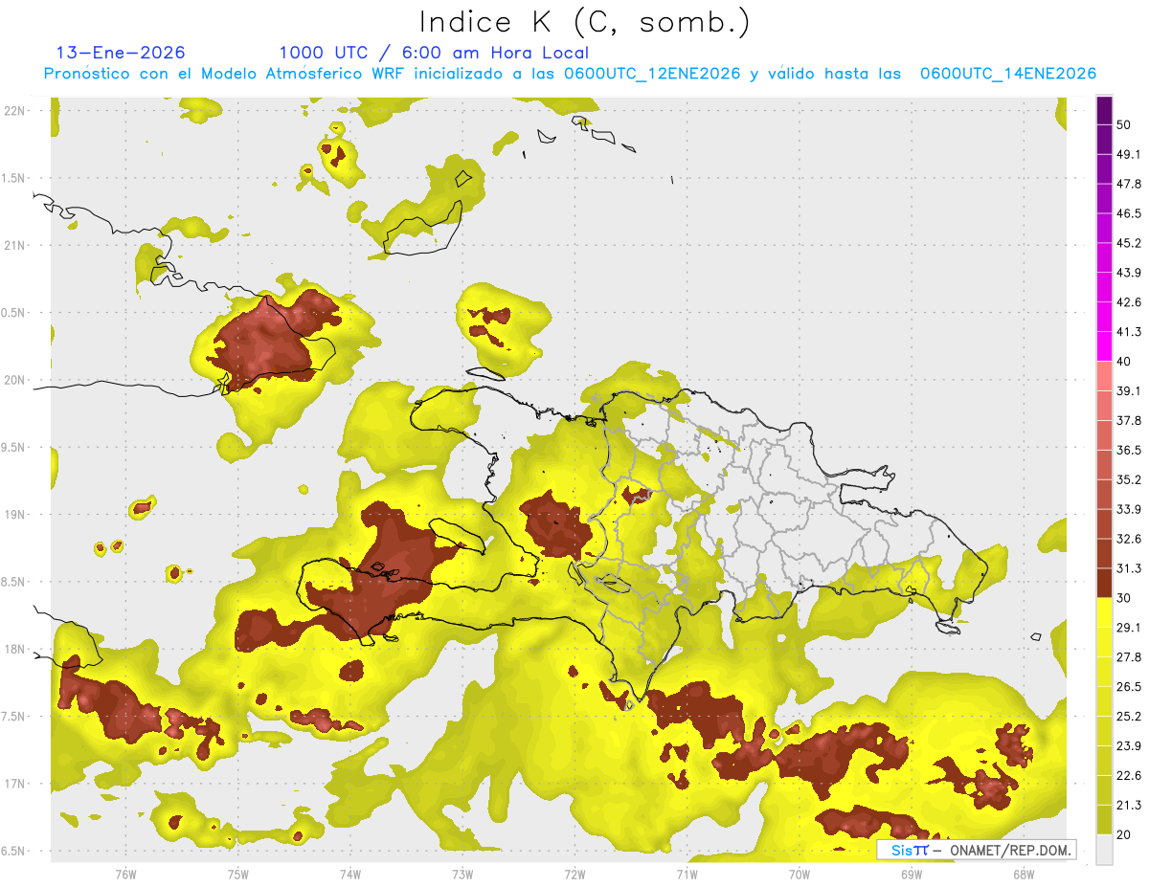Click the 72W longitude label

click(x=574, y=875)
